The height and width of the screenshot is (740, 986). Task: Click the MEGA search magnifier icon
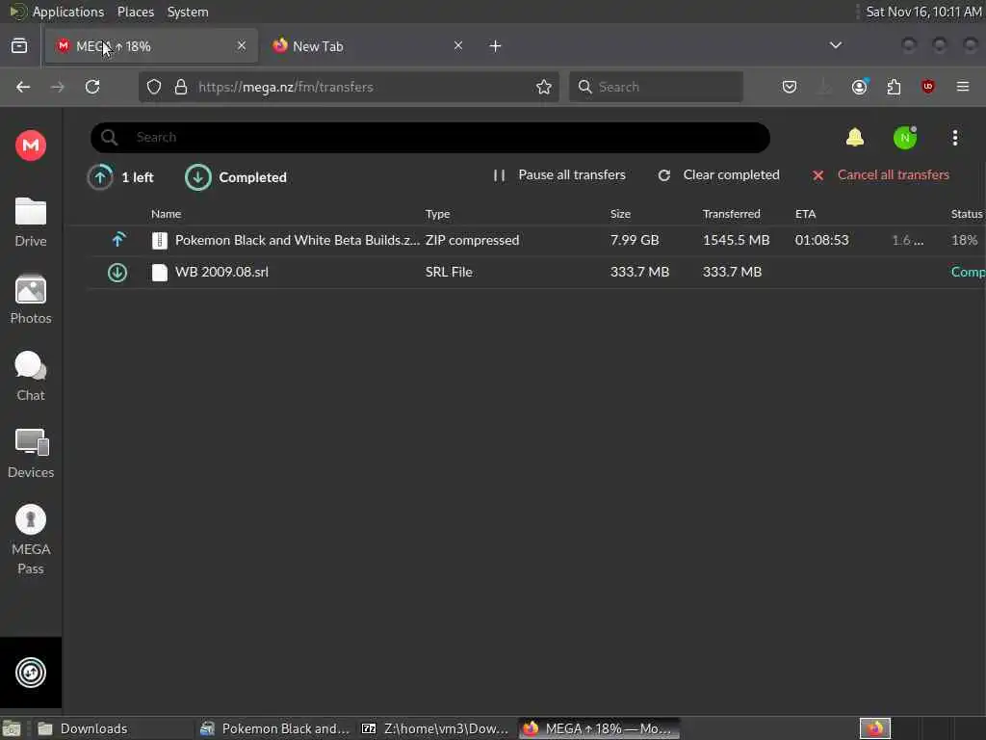[x=110, y=137]
